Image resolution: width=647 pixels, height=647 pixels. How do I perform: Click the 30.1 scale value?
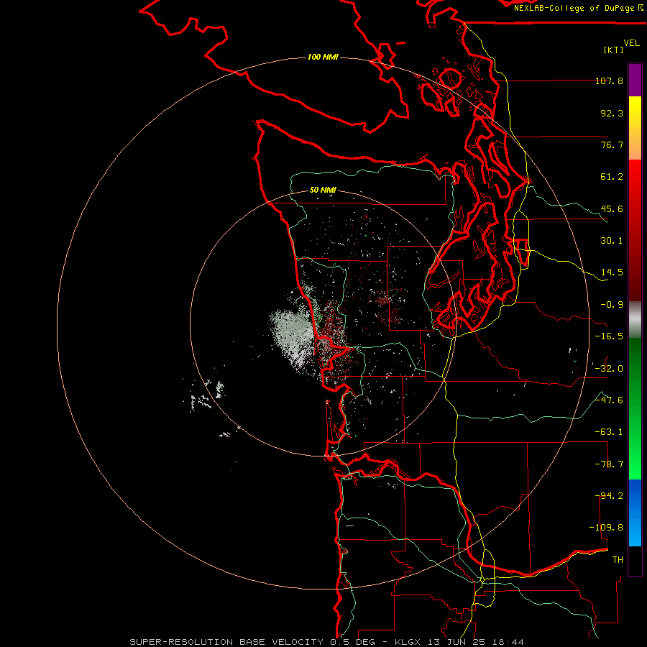(612, 241)
